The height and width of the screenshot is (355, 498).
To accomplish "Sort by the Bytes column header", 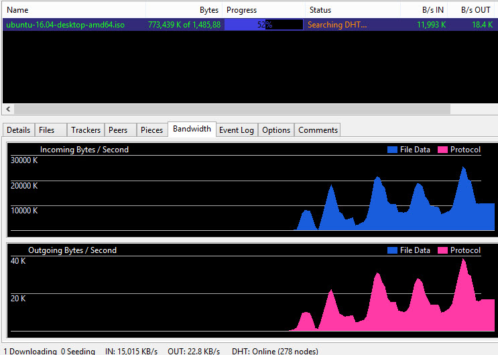I will [184, 10].
